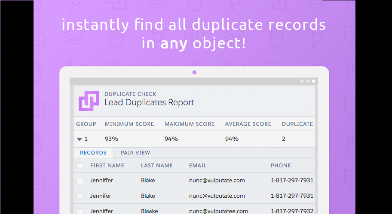The image size is (392, 214).
Task: Click the 94% maximum score value
Action: click(x=171, y=139)
